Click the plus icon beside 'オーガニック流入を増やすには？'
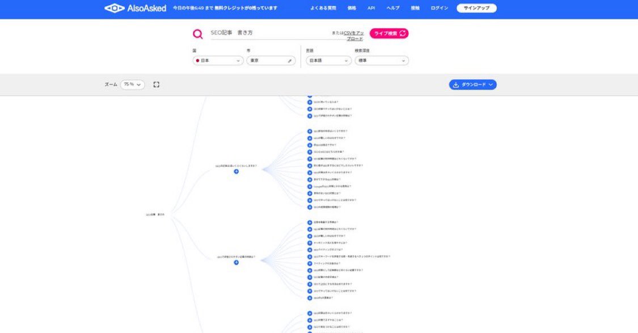This screenshot has height=333, width=638. (310, 243)
